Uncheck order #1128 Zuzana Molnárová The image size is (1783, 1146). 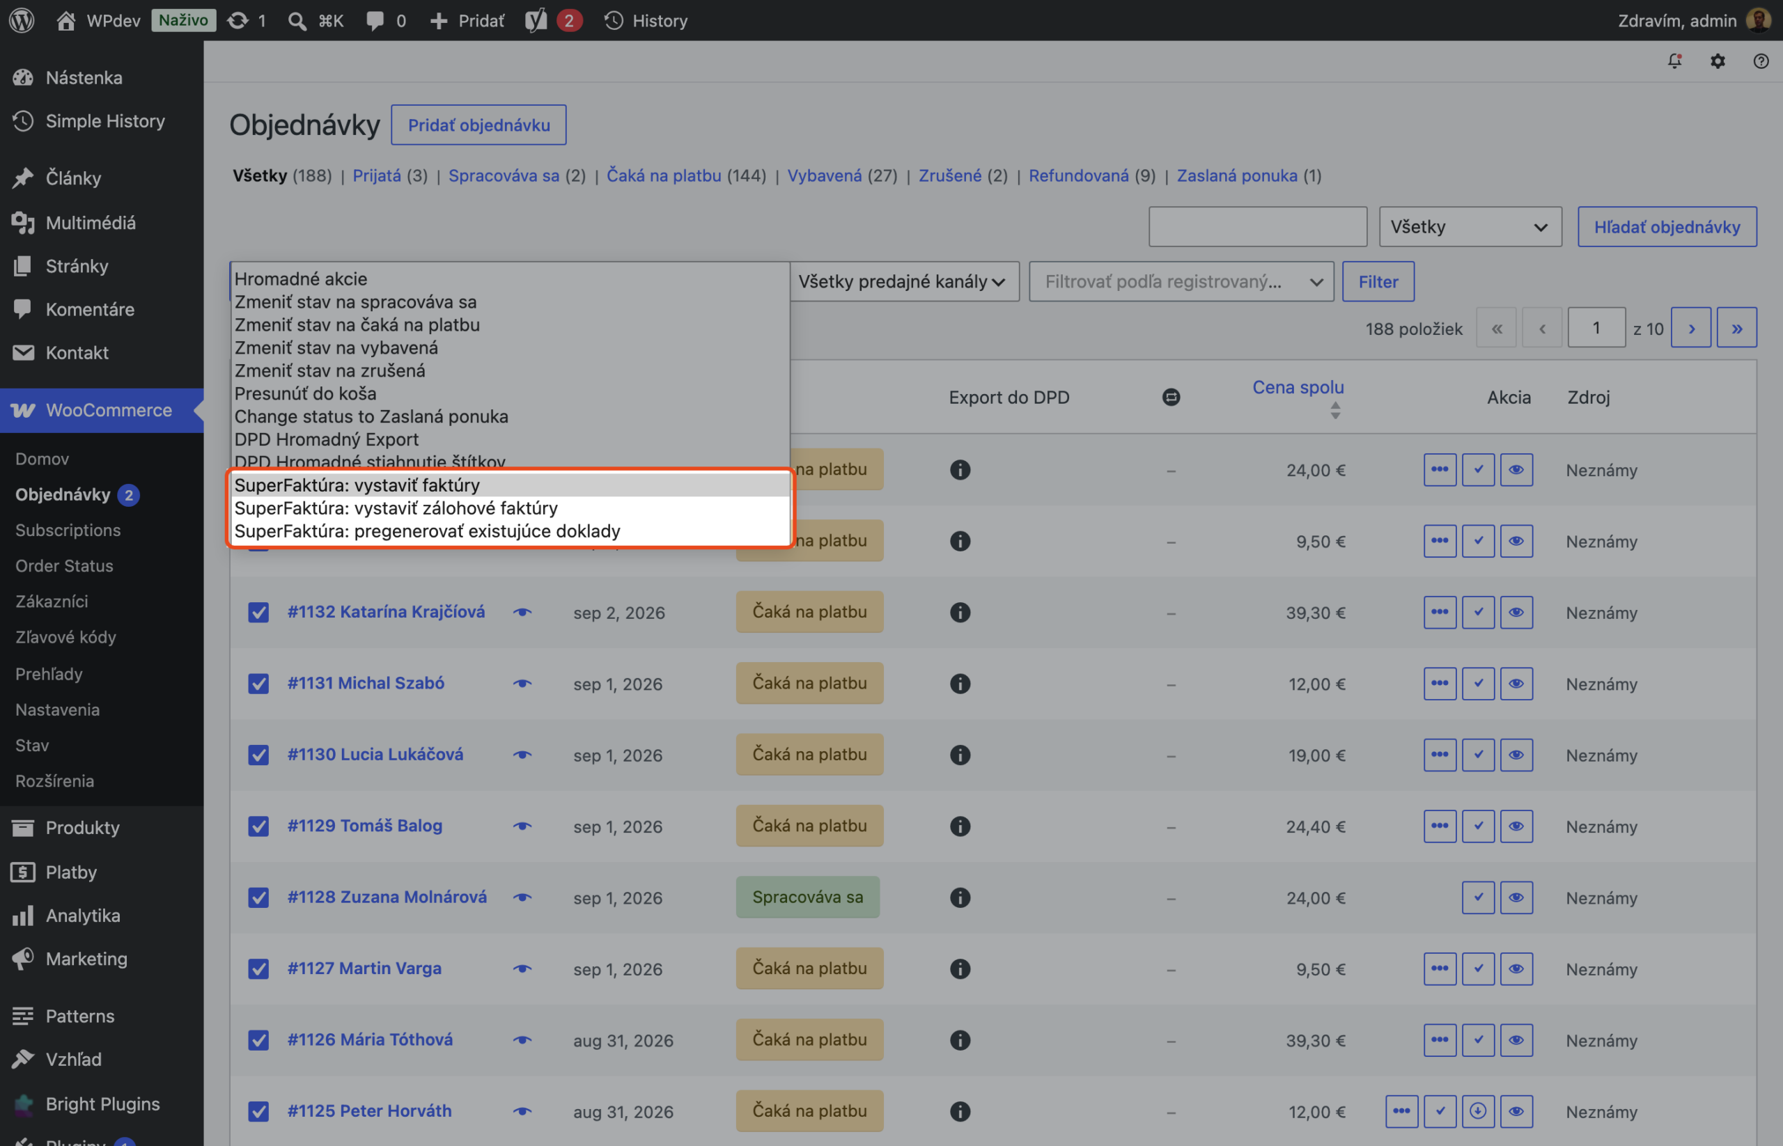[x=258, y=897]
